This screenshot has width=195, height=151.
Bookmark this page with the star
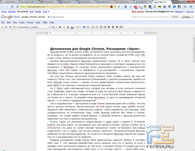(17, 7)
